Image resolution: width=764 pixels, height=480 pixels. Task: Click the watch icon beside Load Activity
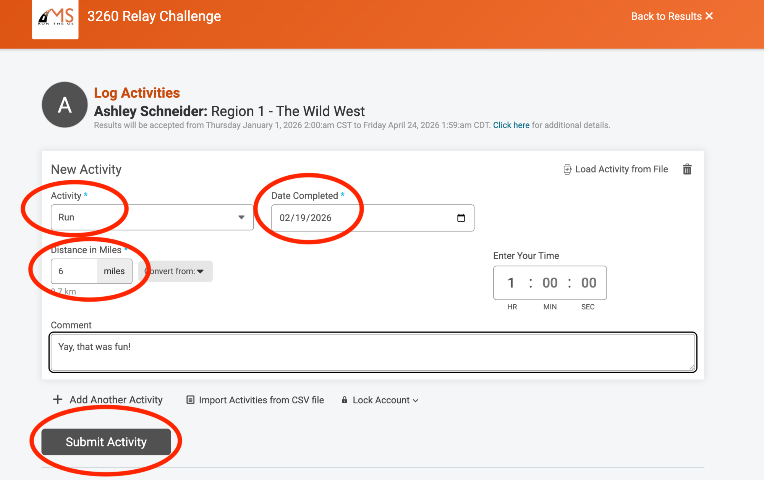coord(567,169)
